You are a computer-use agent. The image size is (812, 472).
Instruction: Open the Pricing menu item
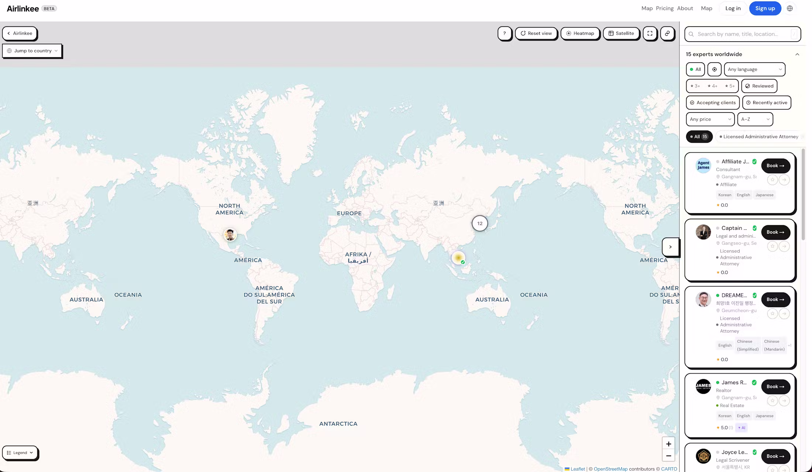pos(664,8)
